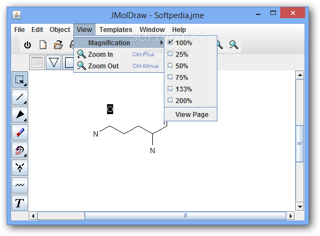Click vertical scrollbar down arrow
Viewport: 320px width, 236px height.
pos(300,207)
